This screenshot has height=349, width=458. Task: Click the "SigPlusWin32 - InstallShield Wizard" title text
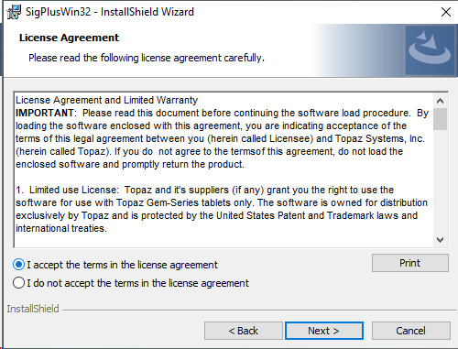[110, 12]
